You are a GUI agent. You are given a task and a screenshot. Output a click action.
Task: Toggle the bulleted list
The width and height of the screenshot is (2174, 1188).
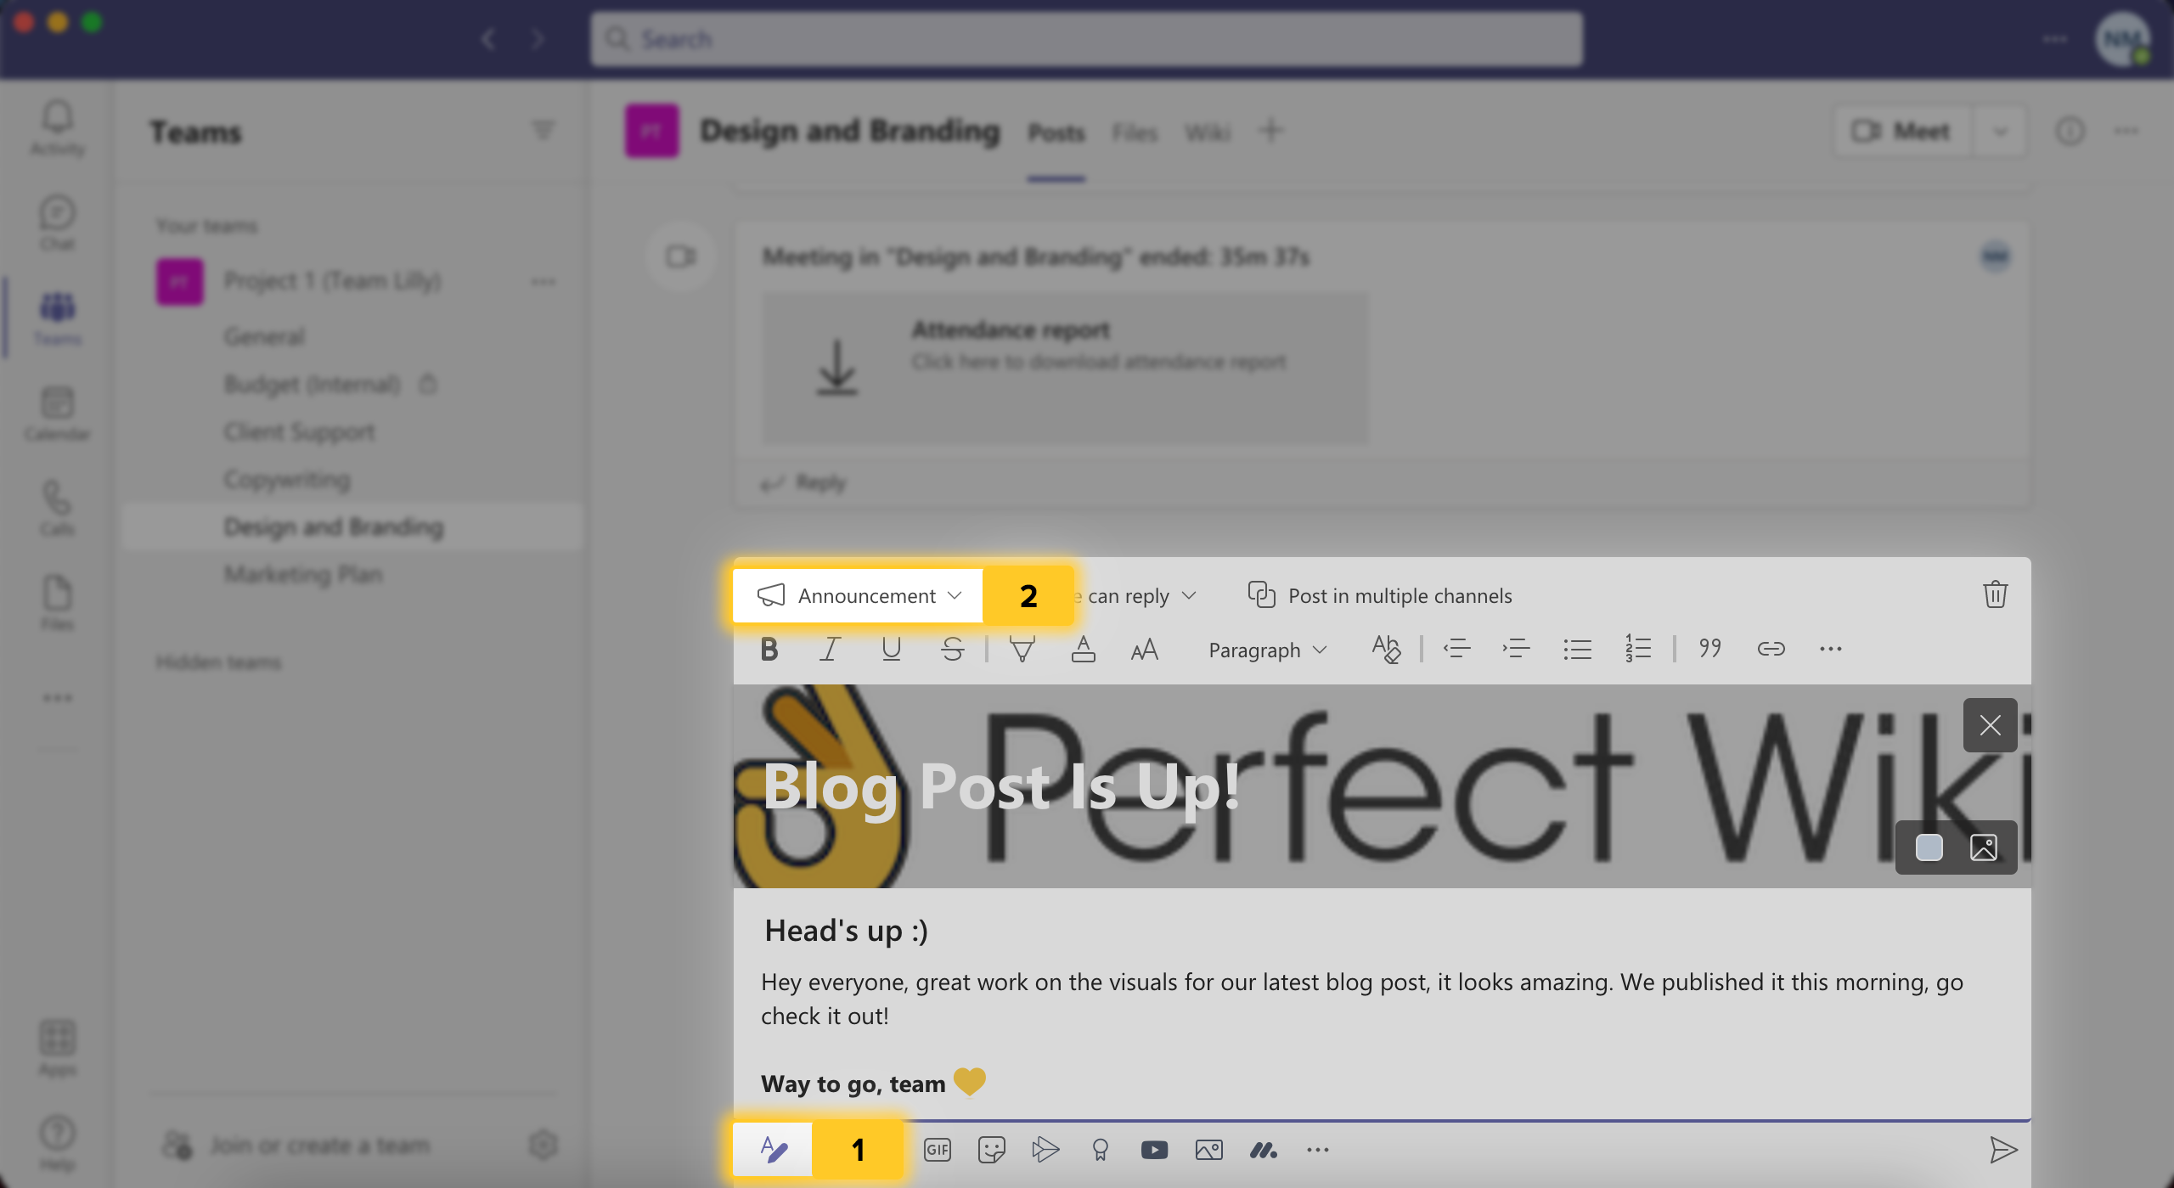[1577, 649]
